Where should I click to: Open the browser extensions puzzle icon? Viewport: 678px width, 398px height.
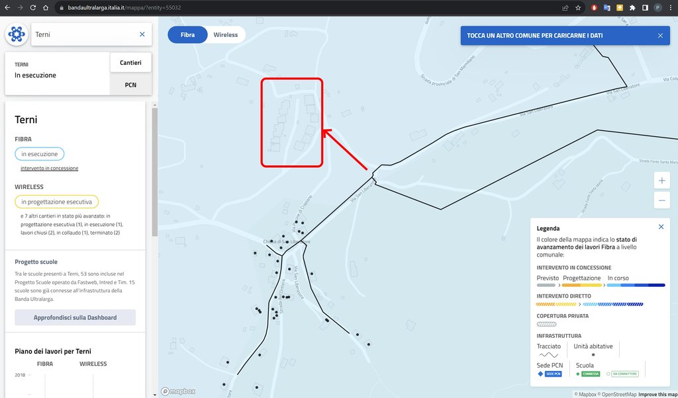(x=632, y=8)
